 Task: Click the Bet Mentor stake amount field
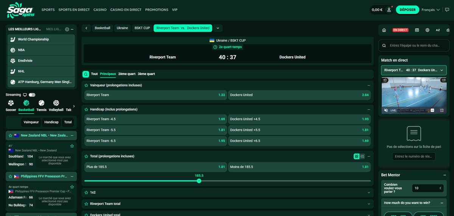[x=428, y=188]
